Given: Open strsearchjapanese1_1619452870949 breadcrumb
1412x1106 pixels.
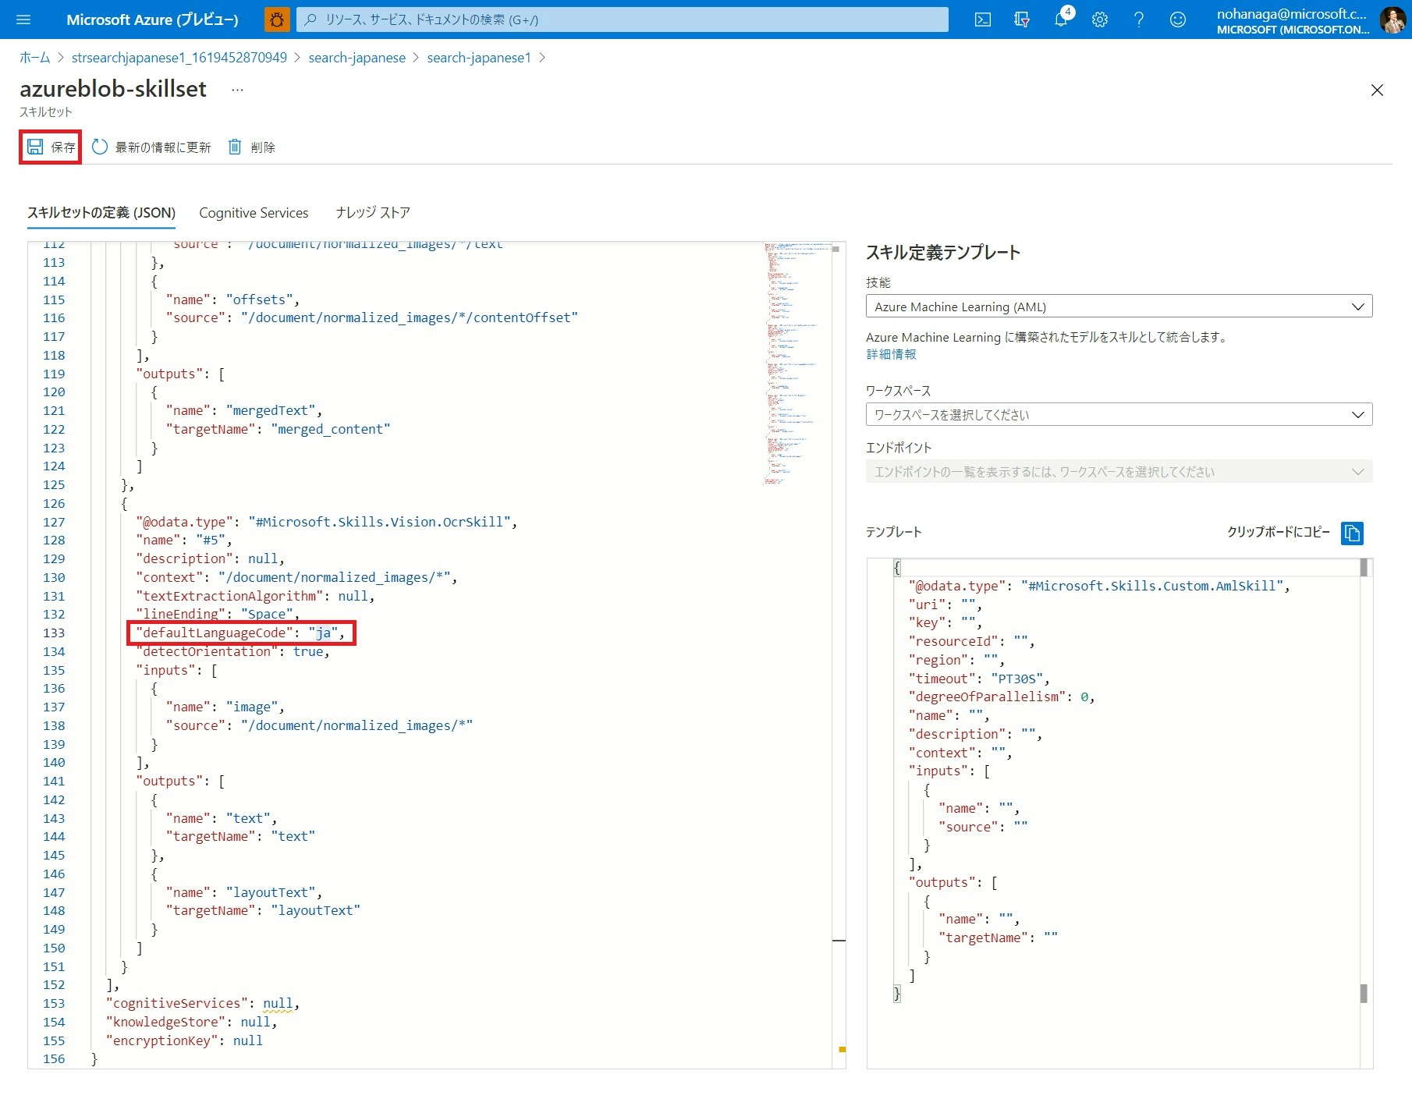Looking at the screenshot, I should point(179,58).
